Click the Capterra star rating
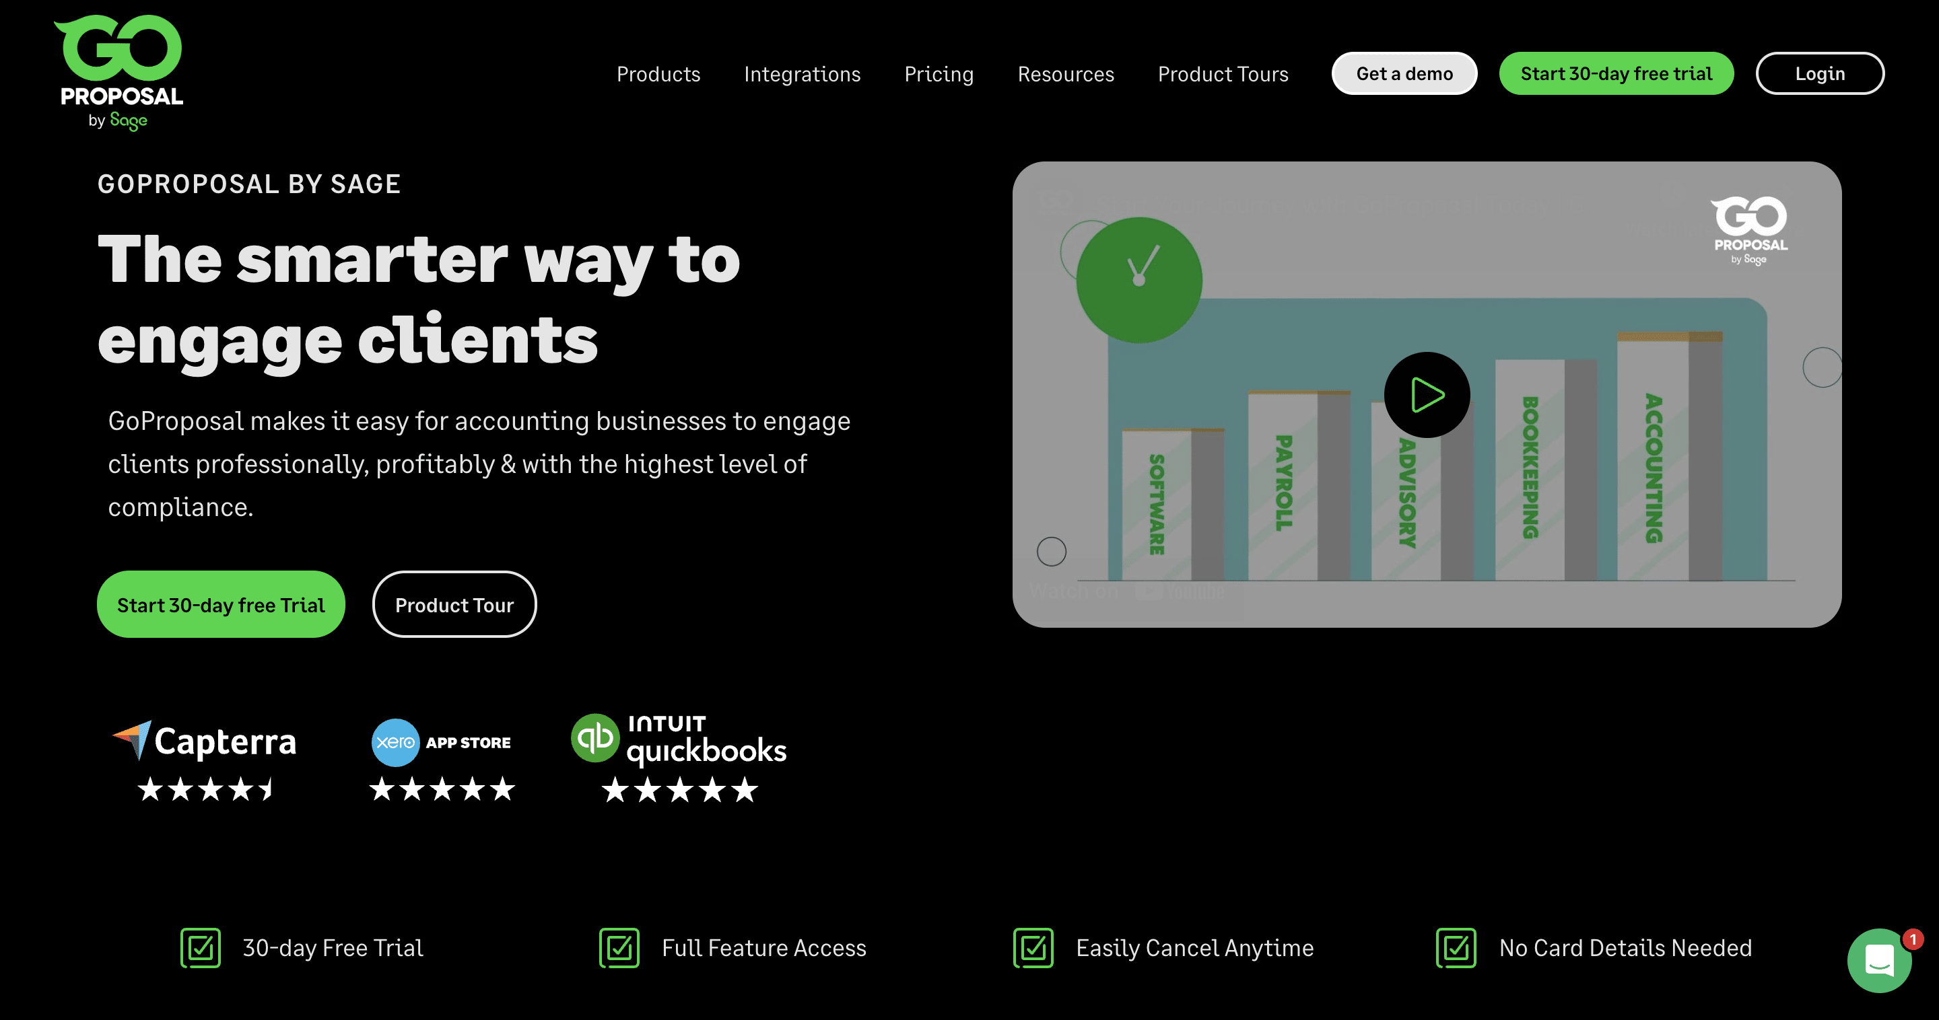This screenshot has width=1939, height=1020. (x=205, y=789)
